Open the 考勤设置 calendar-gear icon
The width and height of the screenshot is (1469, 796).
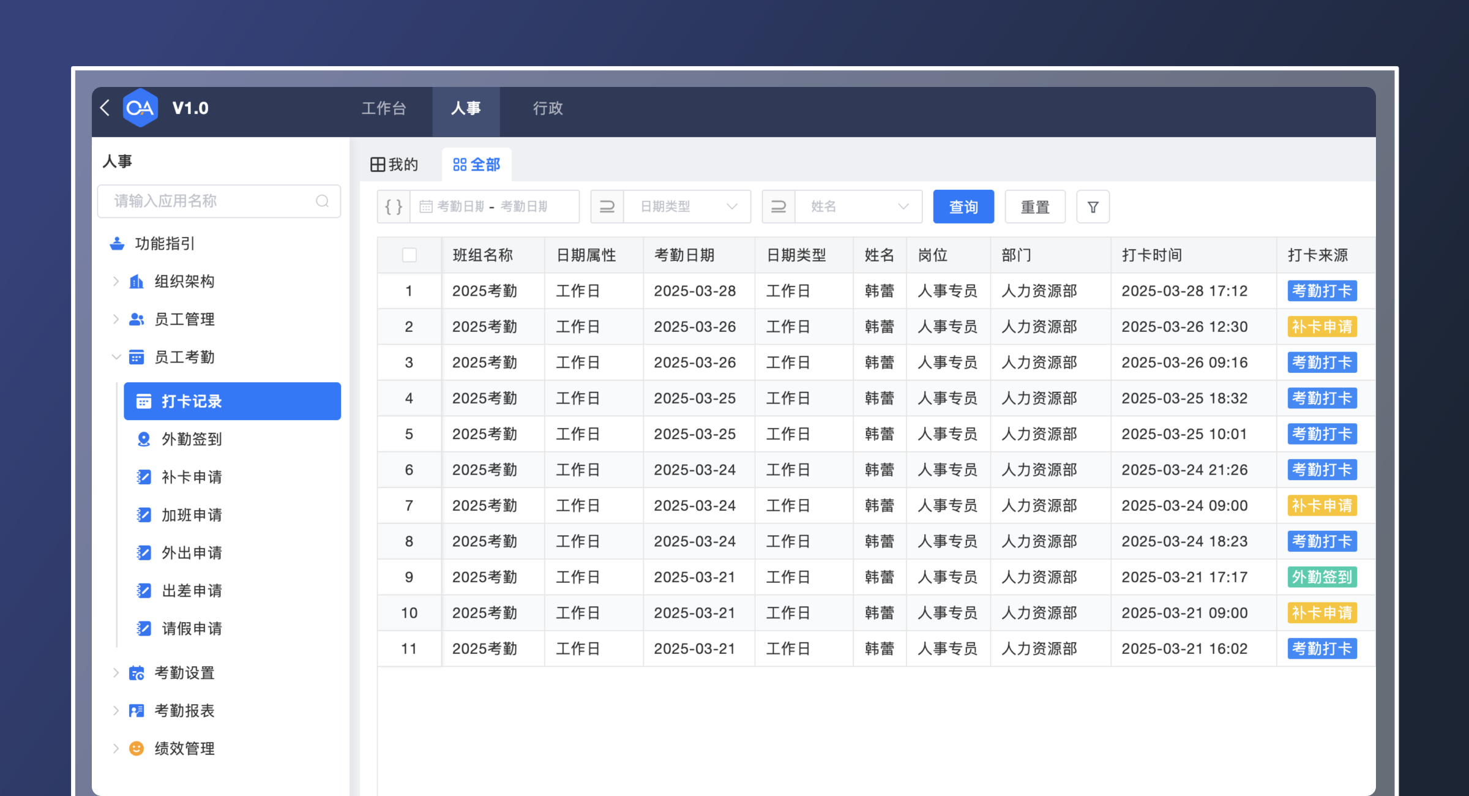tap(136, 672)
